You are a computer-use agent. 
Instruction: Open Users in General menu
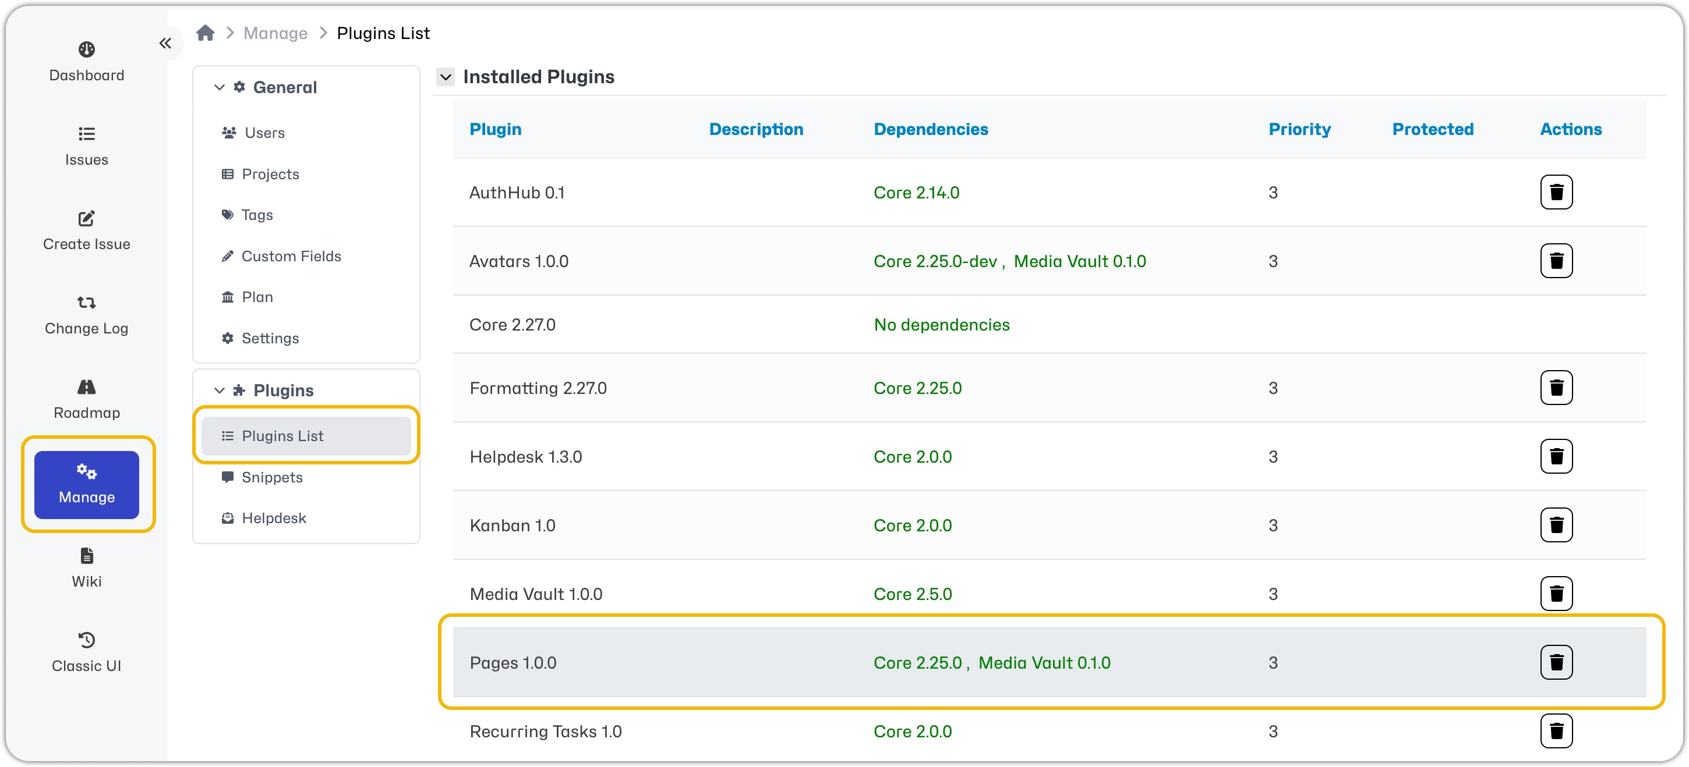[x=253, y=132]
